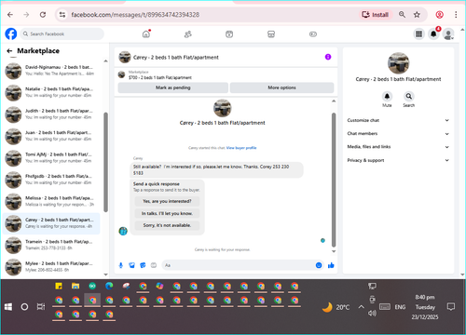Click the browser address bar URL
The image size is (466, 335).
(135, 15)
